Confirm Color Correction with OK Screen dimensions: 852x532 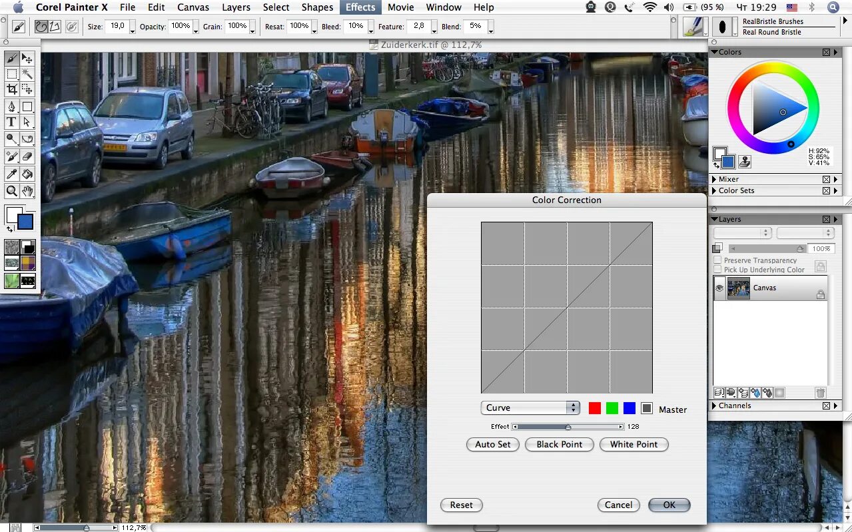click(669, 505)
